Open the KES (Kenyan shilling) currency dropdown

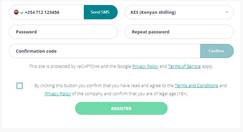point(179,12)
